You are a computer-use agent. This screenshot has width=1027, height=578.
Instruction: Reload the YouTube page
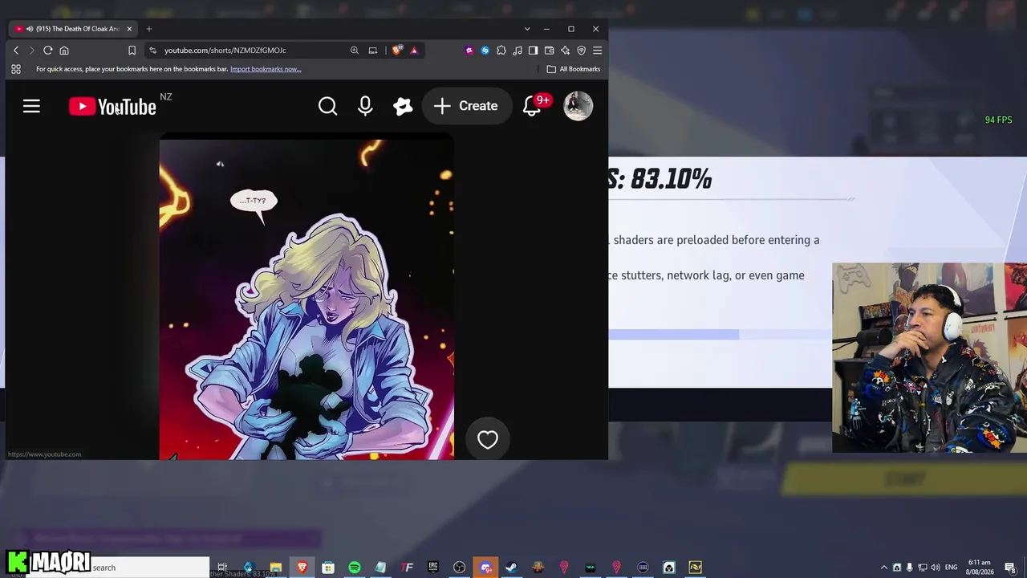click(48, 51)
